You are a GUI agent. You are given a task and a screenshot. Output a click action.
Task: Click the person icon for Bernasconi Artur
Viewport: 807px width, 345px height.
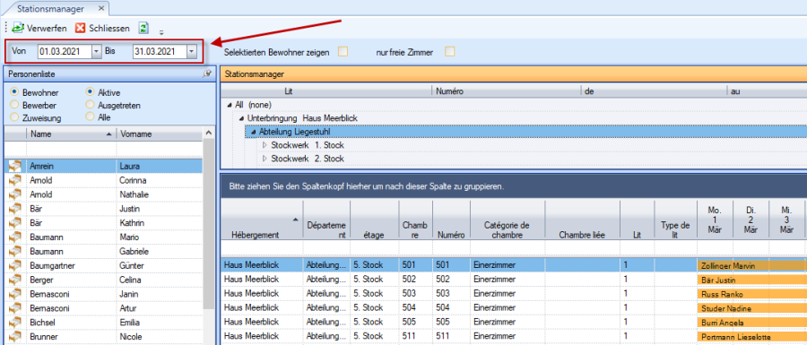pyautogui.click(x=15, y=308)
